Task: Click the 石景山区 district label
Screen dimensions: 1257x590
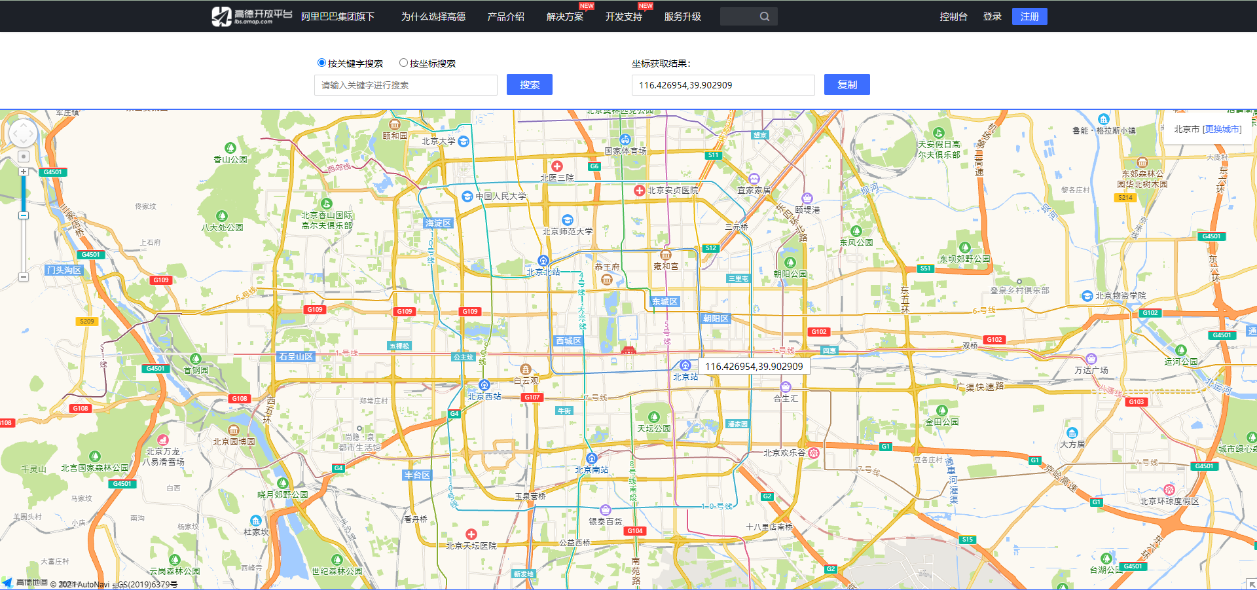Action: click(x=296, y=356)
